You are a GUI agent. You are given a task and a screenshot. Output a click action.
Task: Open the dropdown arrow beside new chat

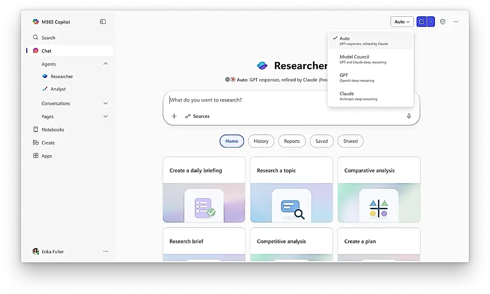coord(431,22)
